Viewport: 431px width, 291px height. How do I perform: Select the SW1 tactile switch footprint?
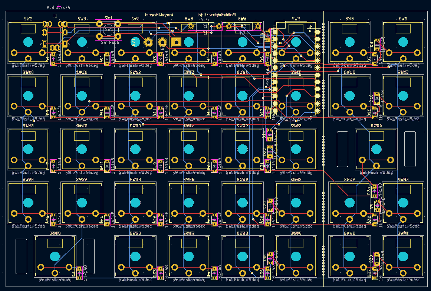[108, 30]
